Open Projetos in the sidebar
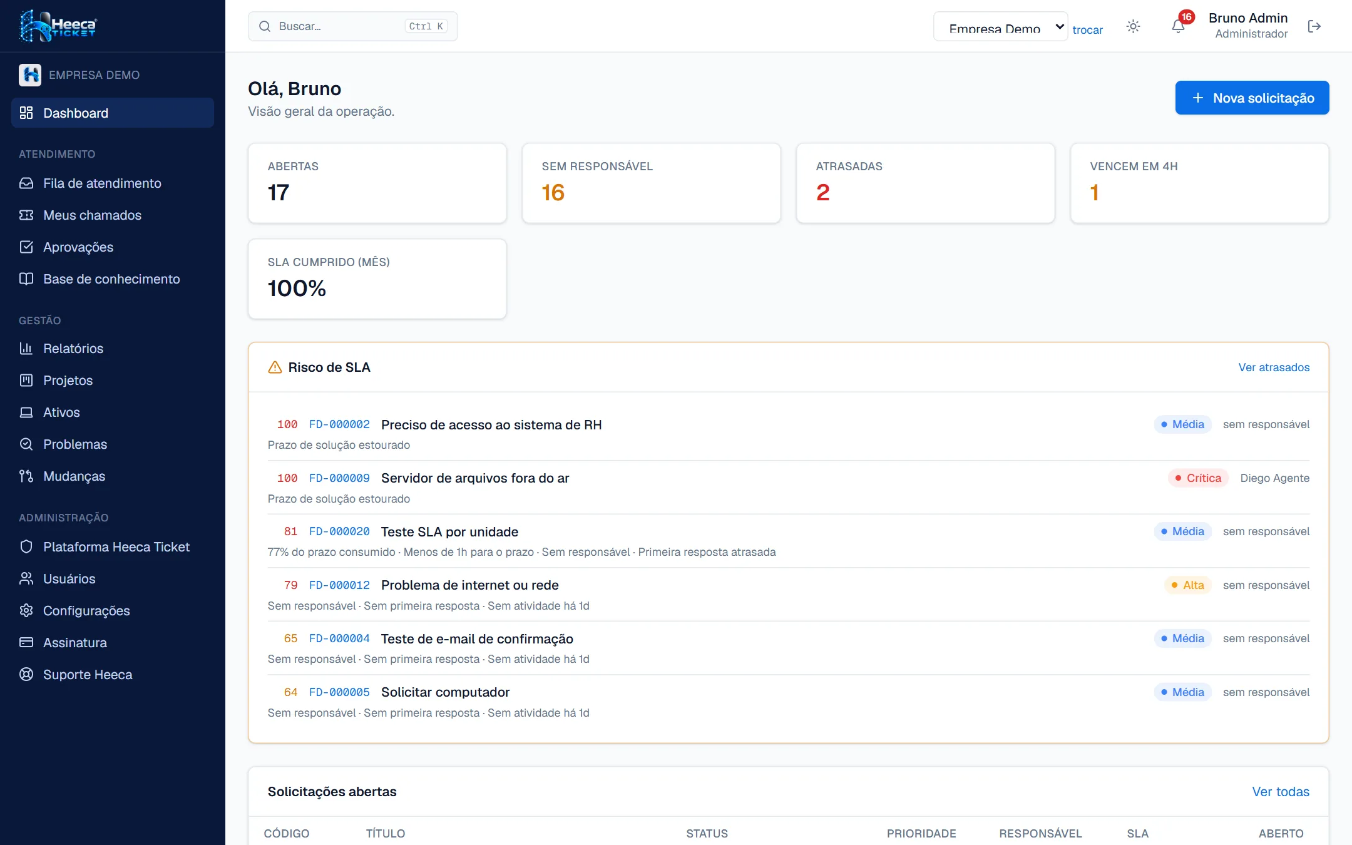This screenshot has height=845, width=1352. [x=113, y=380]
